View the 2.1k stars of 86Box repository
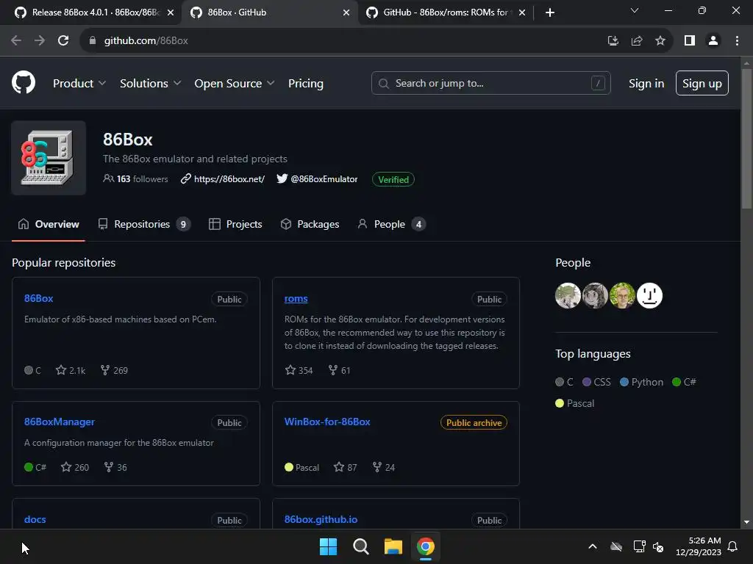 pyautogui.click(x=71, y=370)
